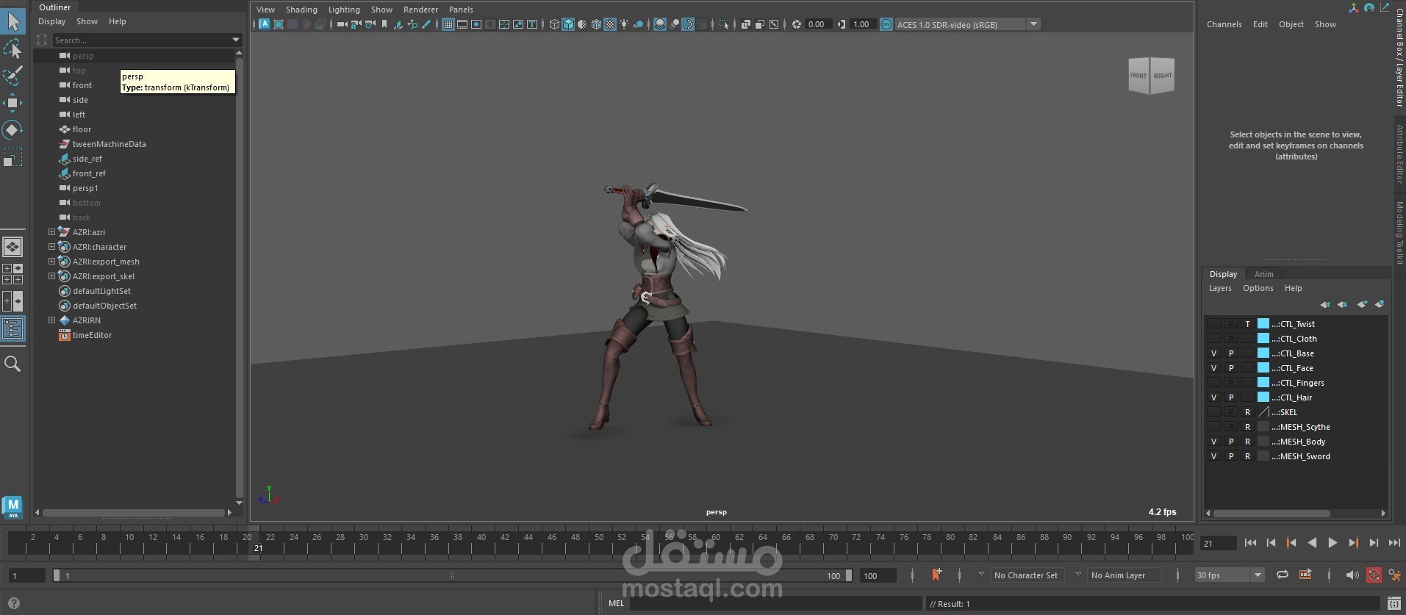This screenshot has width=1406, height=615.
Task: Open the Lighting menu in viewport
Action: coord(344,10)
